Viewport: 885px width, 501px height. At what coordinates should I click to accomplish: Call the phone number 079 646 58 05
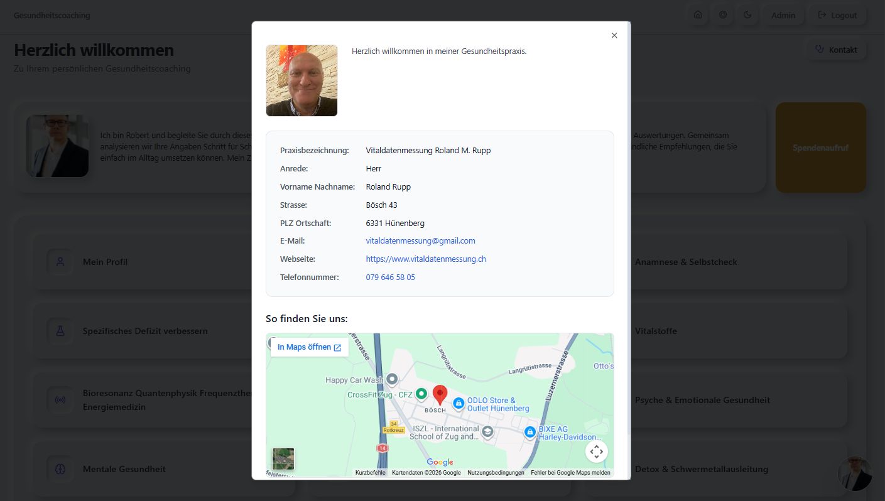click(x=390, y=277)
